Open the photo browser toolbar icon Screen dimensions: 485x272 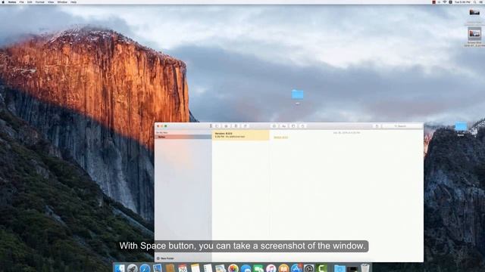tap(293, 126)
